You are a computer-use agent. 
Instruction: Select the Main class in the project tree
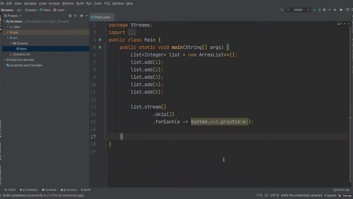[46, 49]
